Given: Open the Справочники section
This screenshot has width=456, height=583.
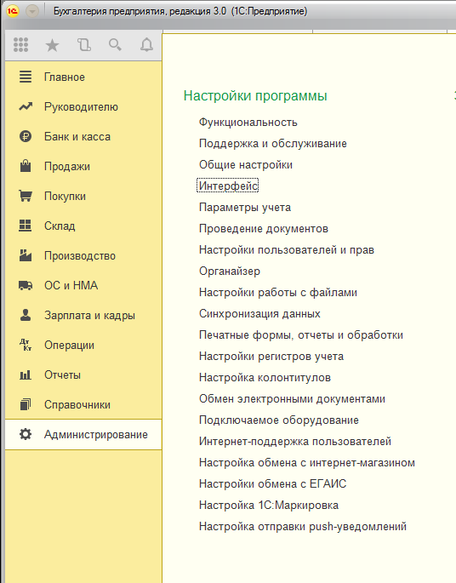Looking at the screenshot, I should 83,404.
